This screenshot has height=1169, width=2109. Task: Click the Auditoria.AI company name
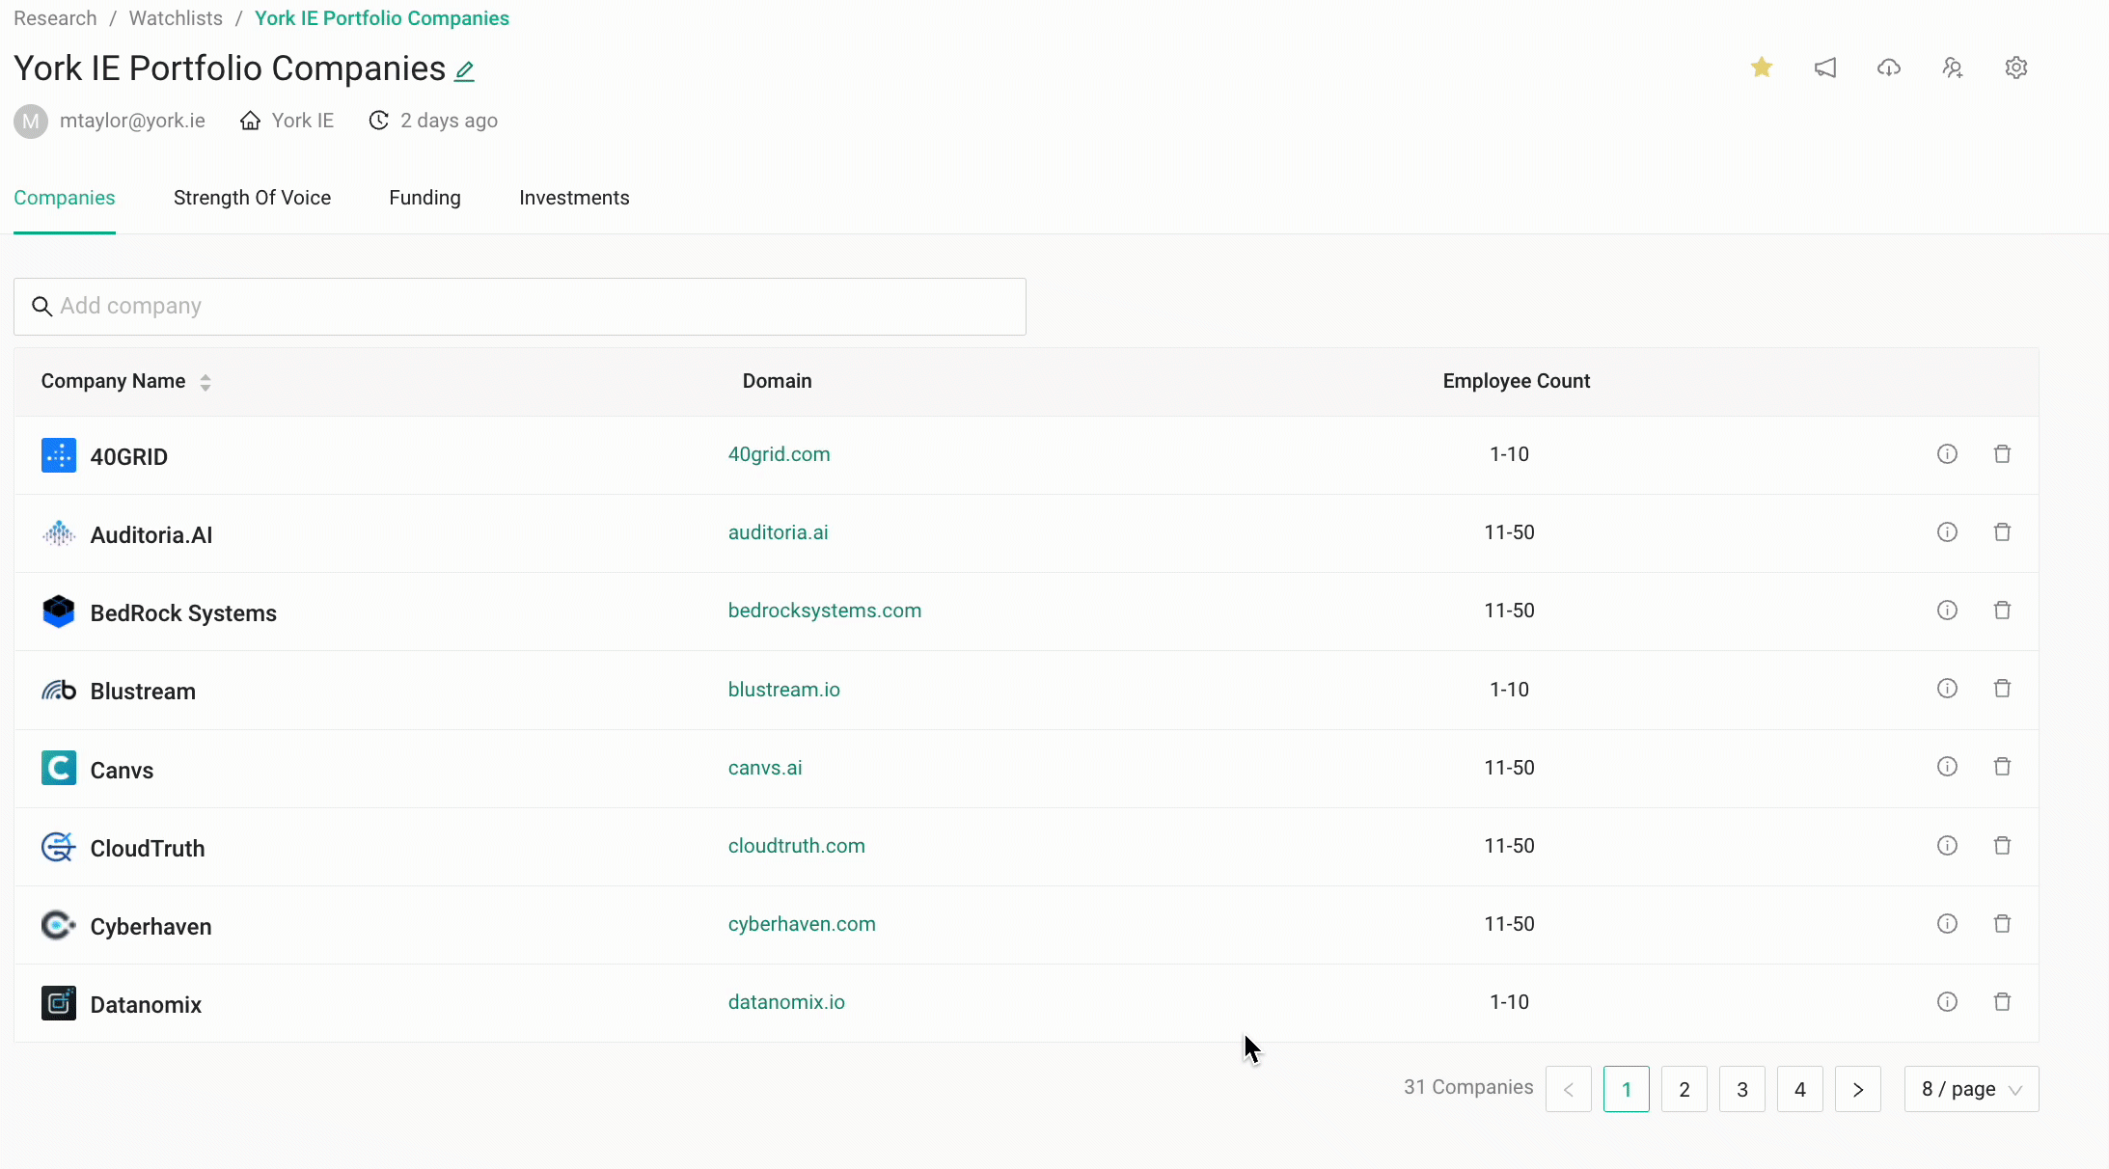tap(151, 535)
